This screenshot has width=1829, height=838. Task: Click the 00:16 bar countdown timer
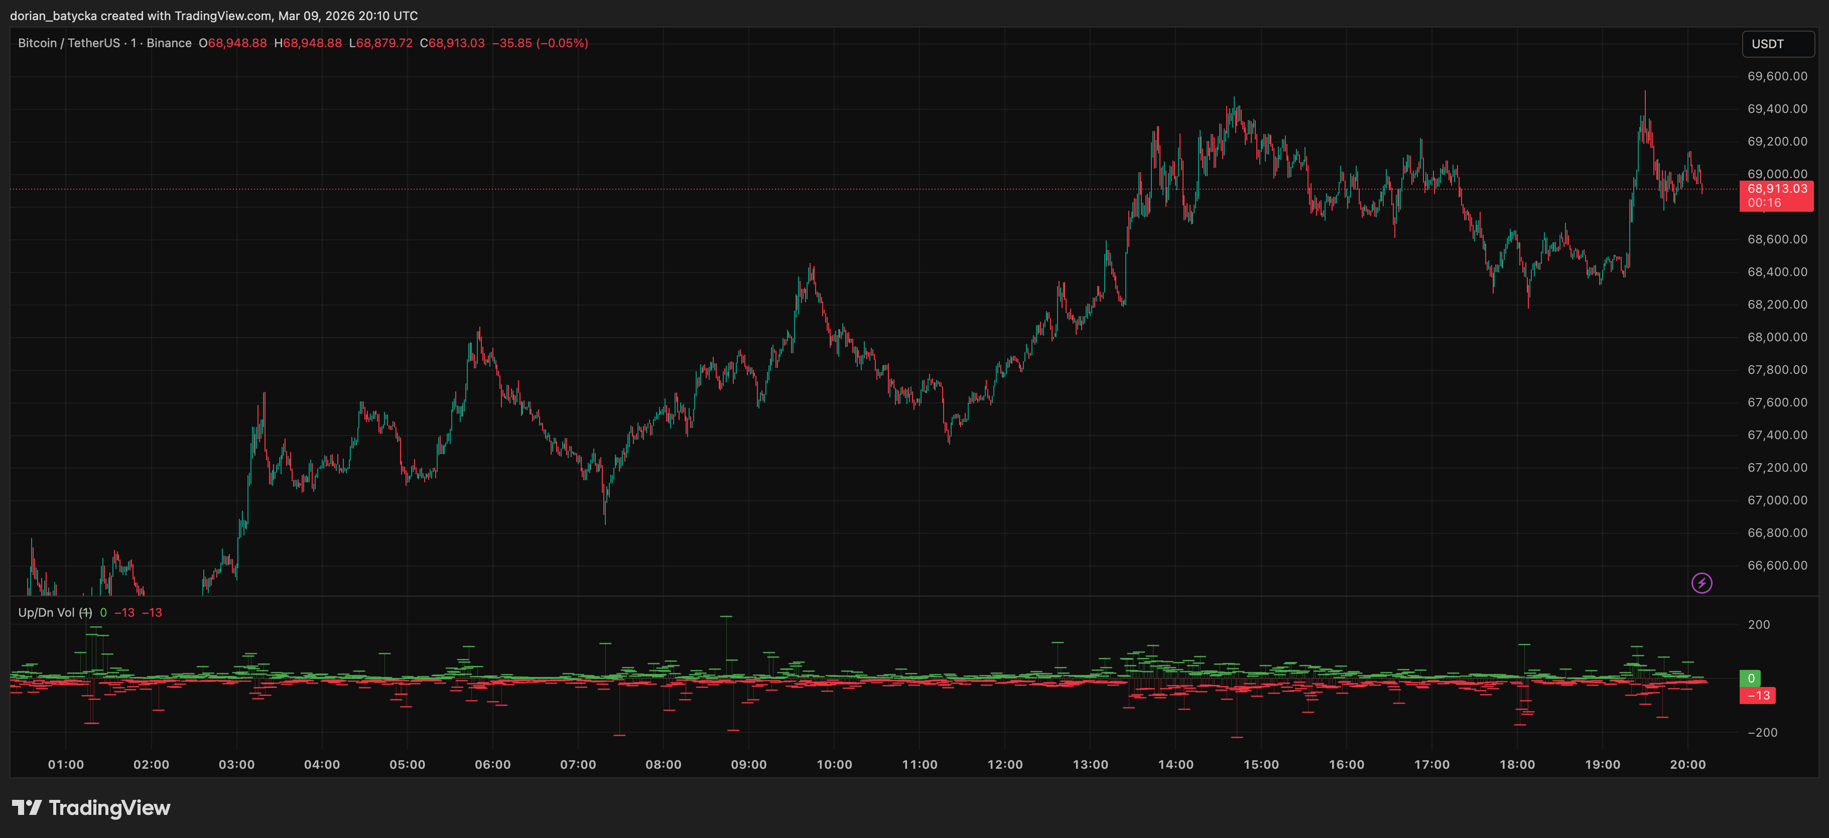[x=1764, y=203]
